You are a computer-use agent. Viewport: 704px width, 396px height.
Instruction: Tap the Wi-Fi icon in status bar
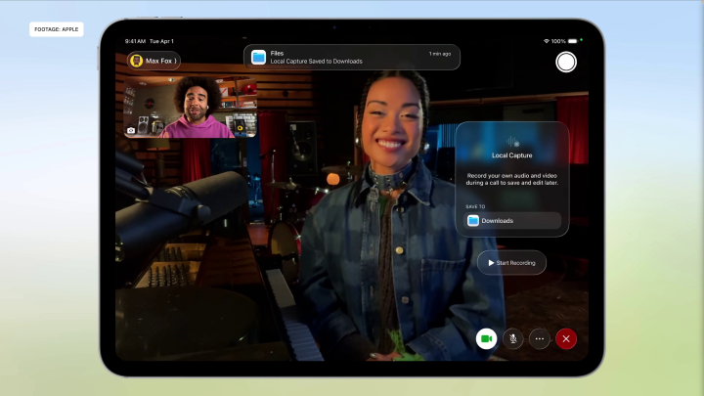pyautogui.click(x=547, y=41)
